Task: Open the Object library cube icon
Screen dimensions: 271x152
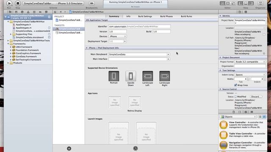Action: tap(246, 112)
